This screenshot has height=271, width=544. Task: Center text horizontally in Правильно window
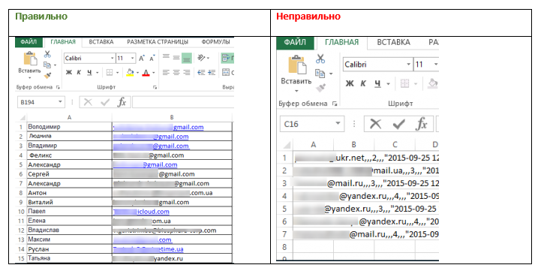point(176,73)
